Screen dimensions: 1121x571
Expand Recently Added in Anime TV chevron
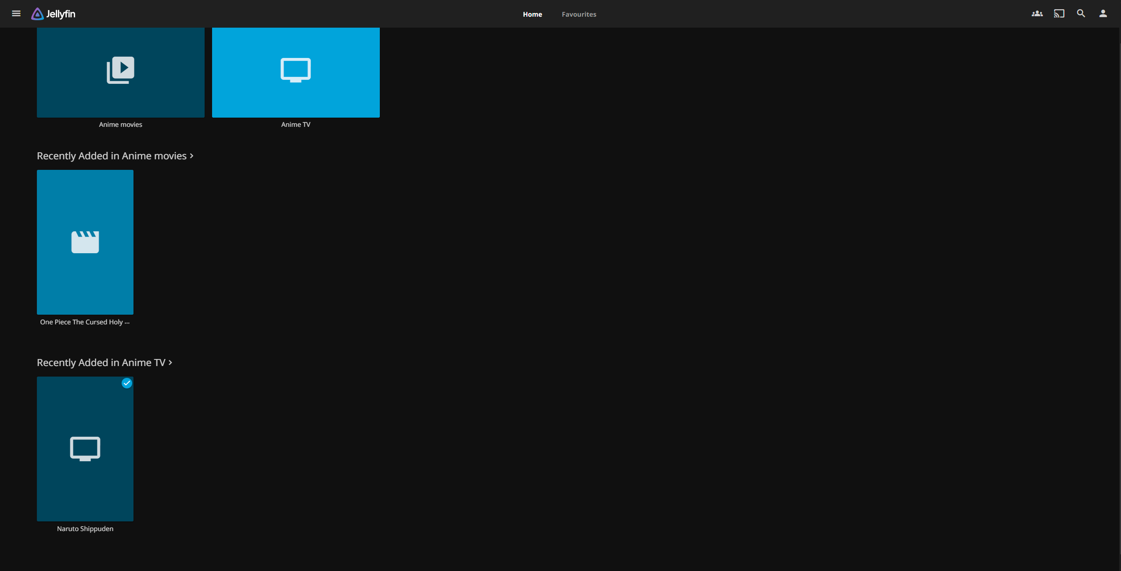point(170,363)
